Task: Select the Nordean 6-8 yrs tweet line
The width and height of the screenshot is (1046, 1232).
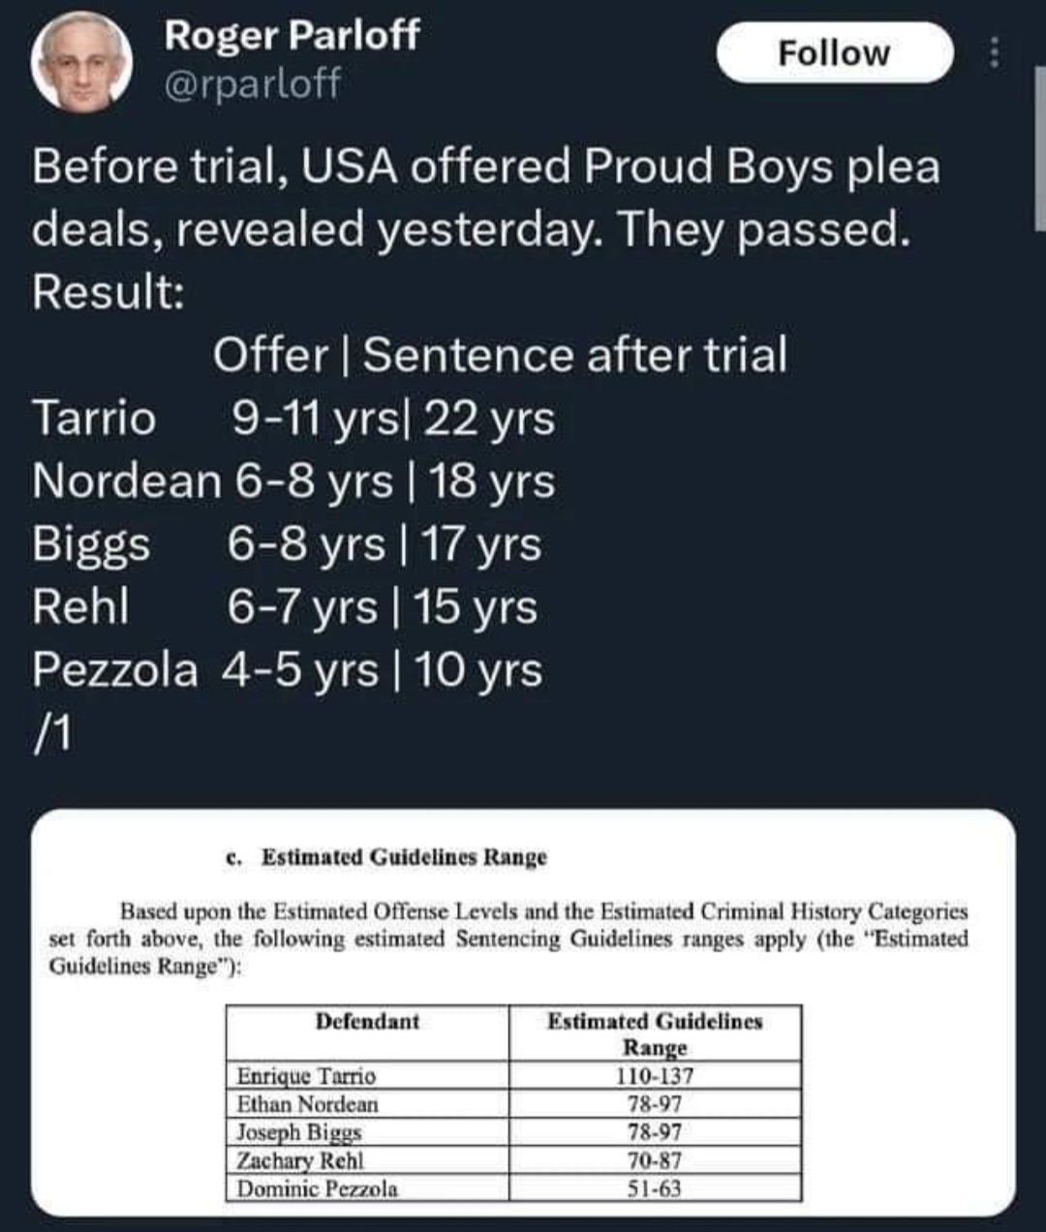Action: tap(293, 481)
